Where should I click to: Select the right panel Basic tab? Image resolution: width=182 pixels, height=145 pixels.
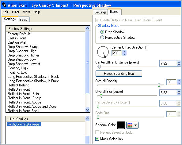115,12
